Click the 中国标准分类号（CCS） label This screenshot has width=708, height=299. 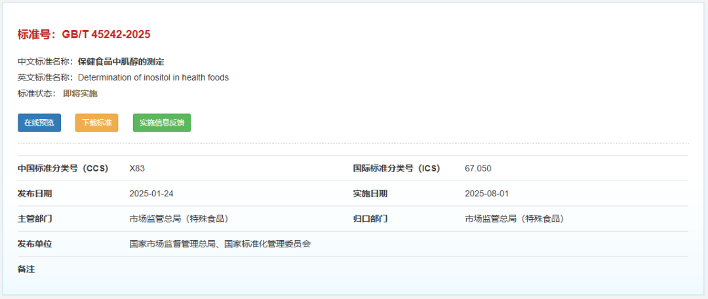pyautogui.click(x=63, y=169)
